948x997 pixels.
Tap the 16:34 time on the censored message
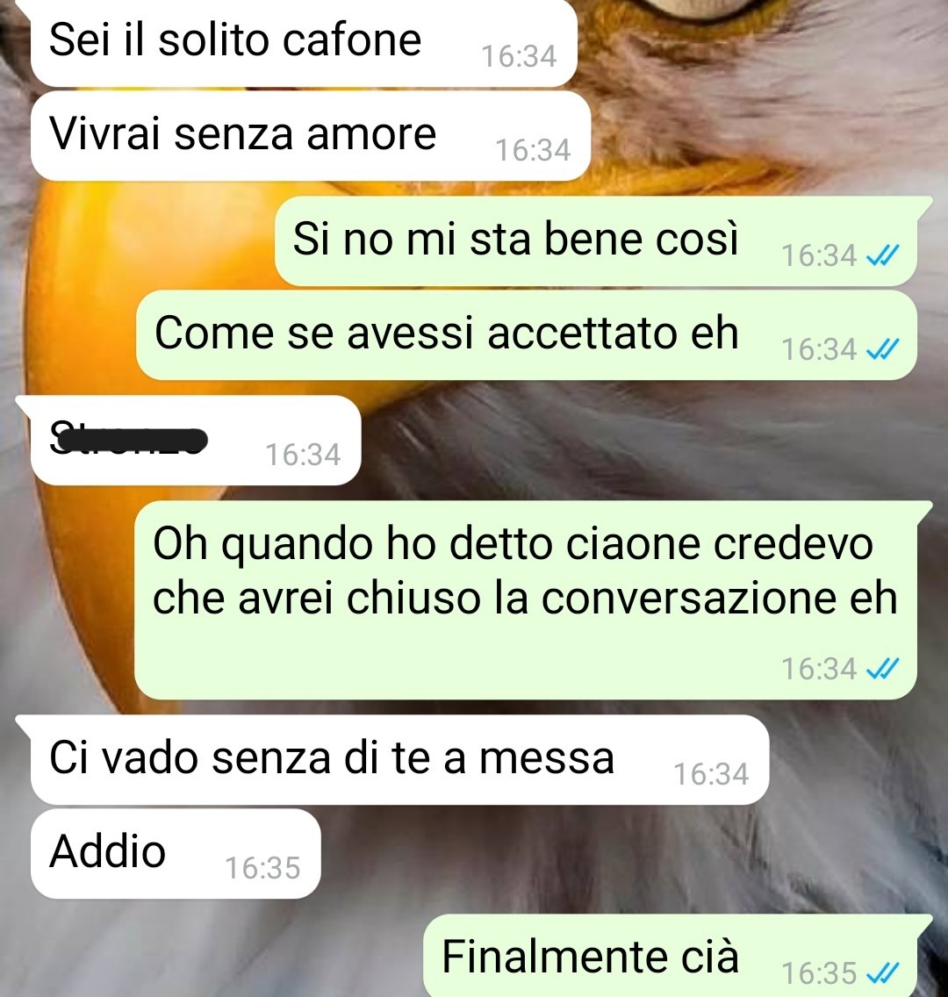(x=303, y=455)
